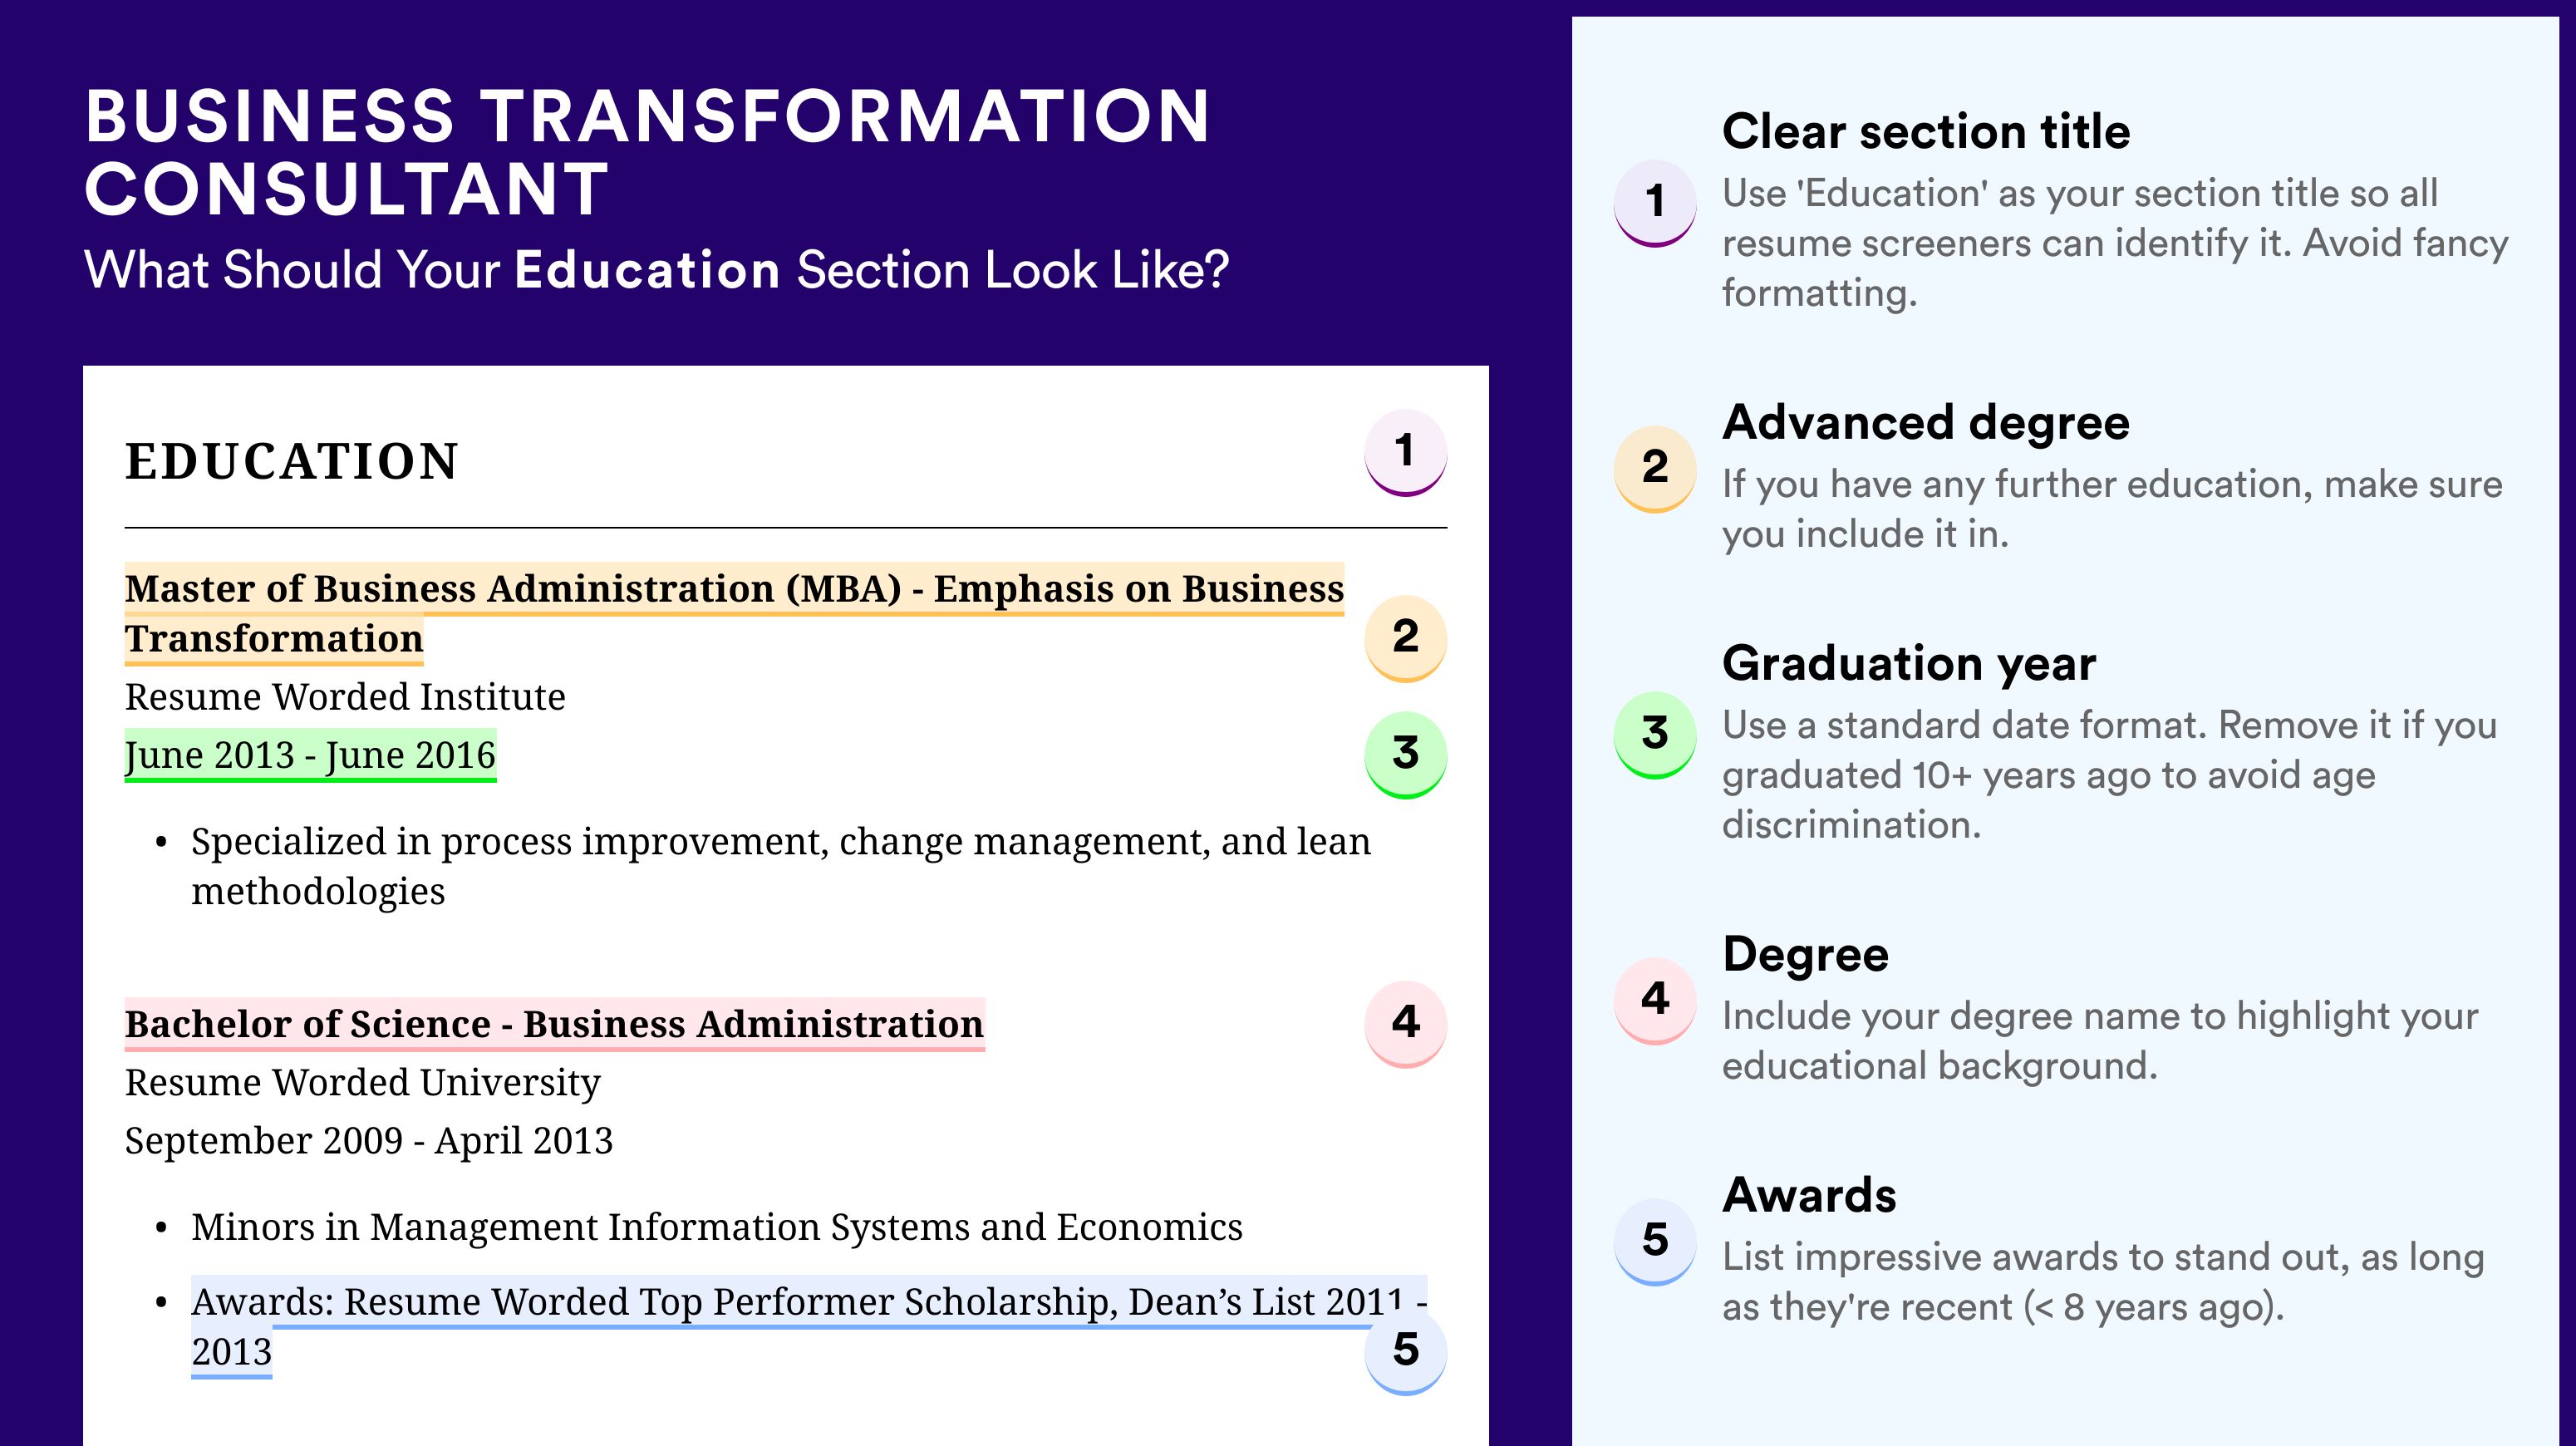Viewport: 2576px width, 1446px height.
Task: Click the Business Transformation Consultant main title
Action: click(648, 152)
